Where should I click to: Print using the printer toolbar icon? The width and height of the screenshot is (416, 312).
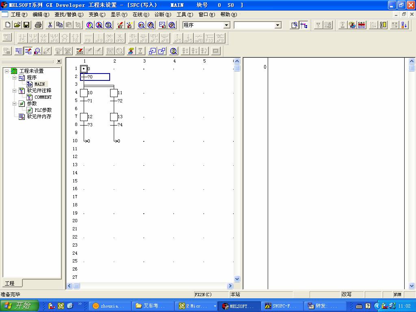[38, 25]
